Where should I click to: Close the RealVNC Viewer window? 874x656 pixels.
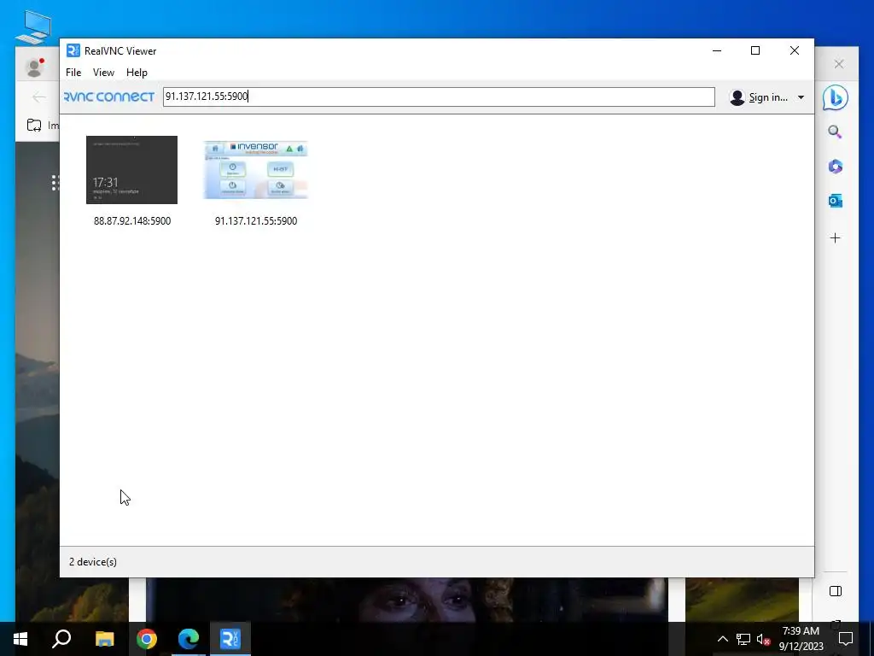(x=795, y=50)
